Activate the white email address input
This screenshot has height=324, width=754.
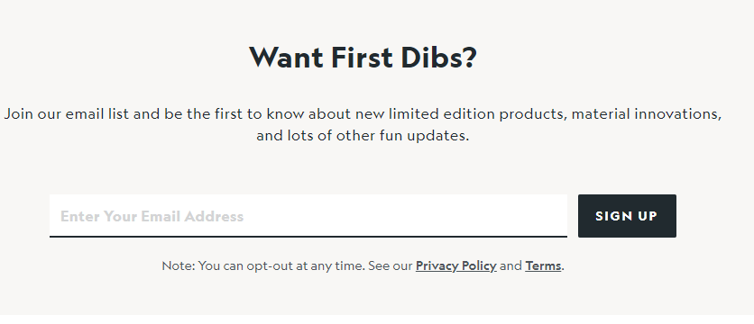(x=308, y=216)
